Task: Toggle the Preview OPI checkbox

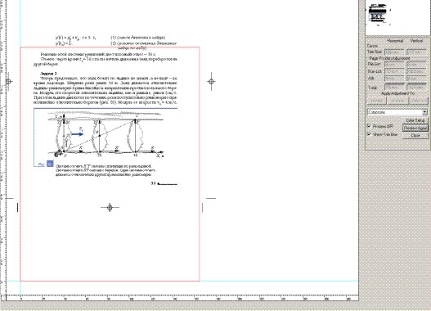Action: click(x=369, y=126)
